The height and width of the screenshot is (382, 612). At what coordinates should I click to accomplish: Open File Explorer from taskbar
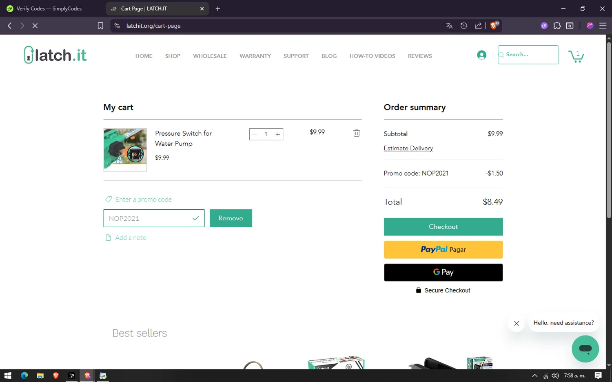point(40,375)
